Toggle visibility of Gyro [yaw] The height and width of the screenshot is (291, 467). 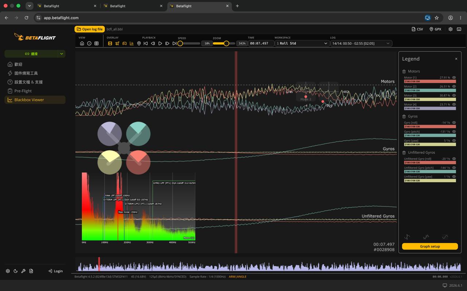(454, 140)
